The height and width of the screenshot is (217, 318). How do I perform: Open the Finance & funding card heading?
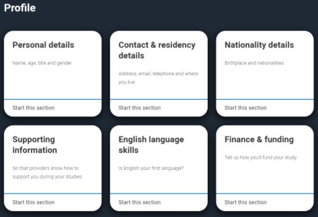(x=259, y=139)
